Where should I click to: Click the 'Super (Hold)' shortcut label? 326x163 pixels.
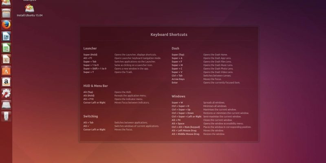coord(90,55)
